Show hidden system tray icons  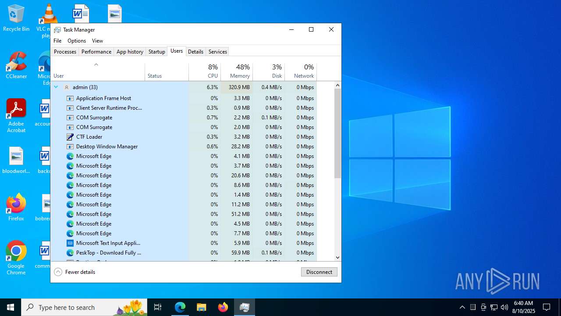462,307
